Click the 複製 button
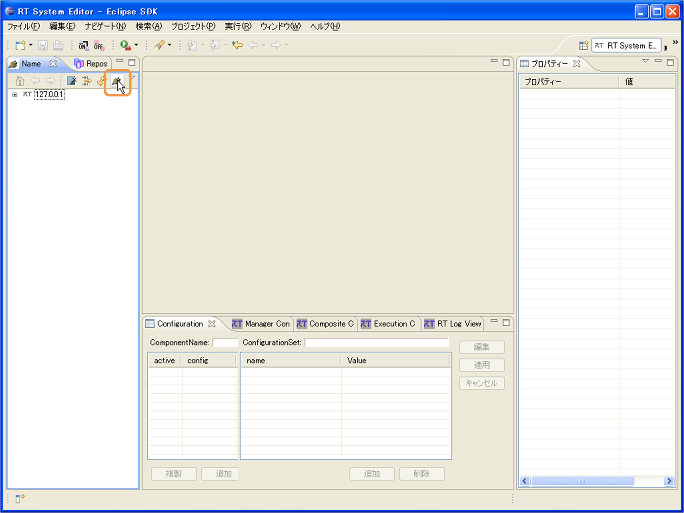The width and height of the screenshot is (684, 513). coord(174,474)
